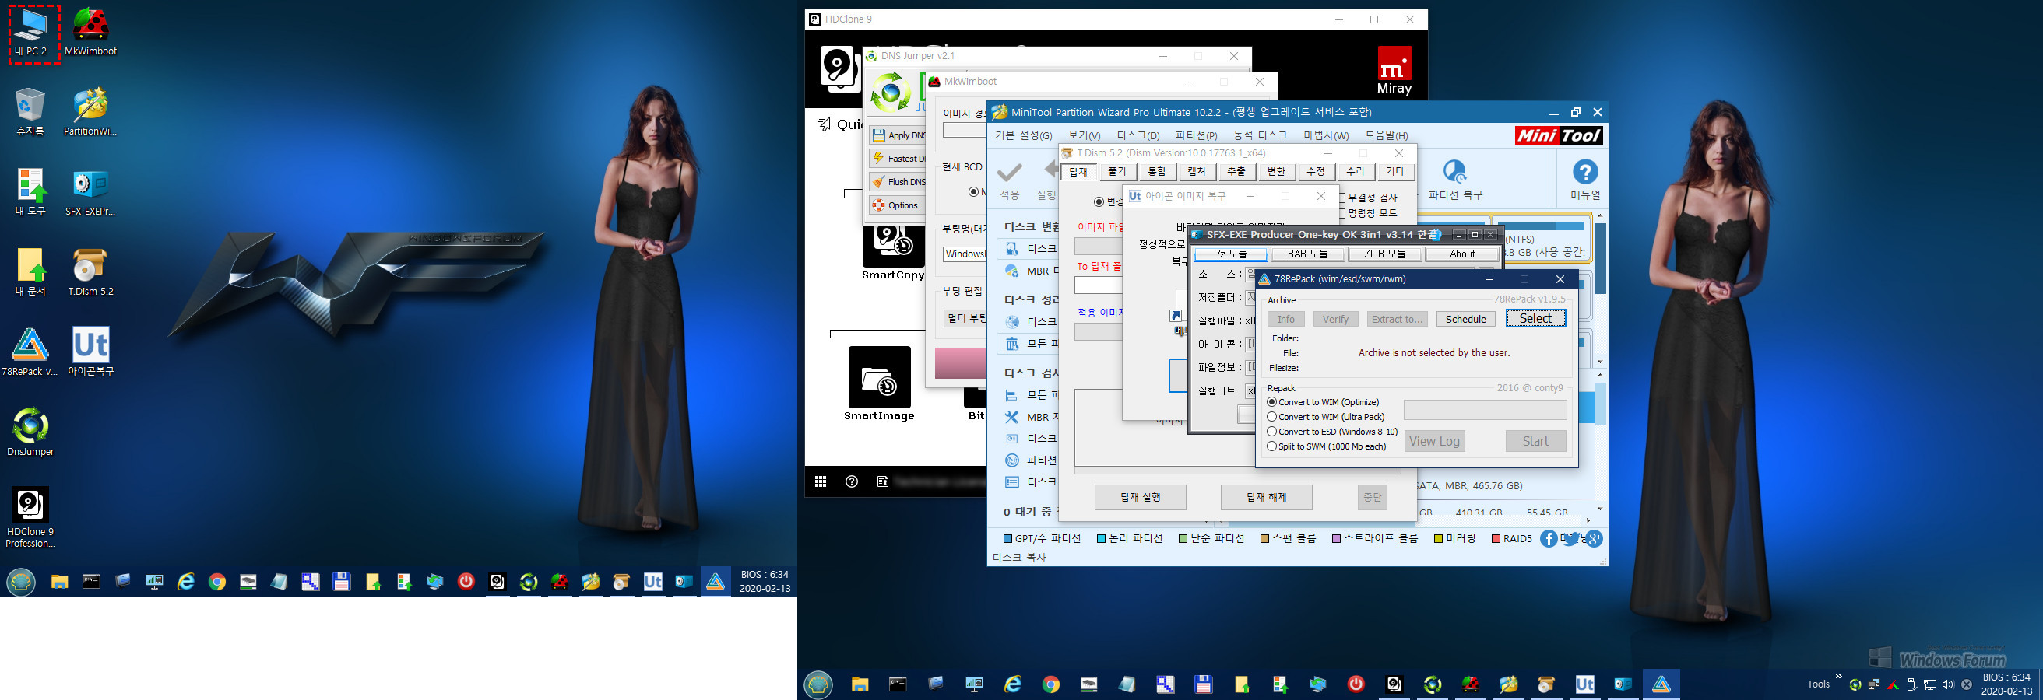Click Flush DNS button in DNS Jumper
Image resolution: width=2043 pixels, height=700 pixels.
click(898, 182)
